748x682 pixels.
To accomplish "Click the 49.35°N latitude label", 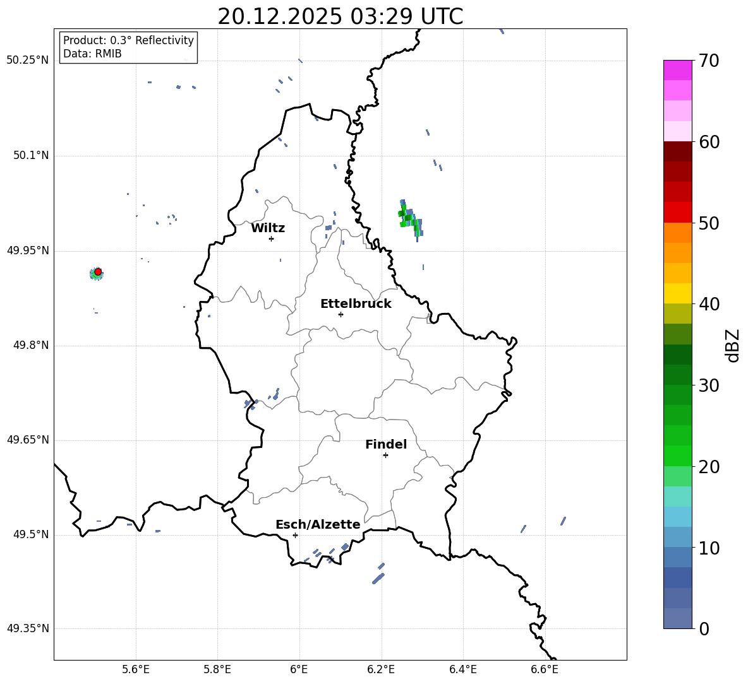I will click(x=28, y=628).
